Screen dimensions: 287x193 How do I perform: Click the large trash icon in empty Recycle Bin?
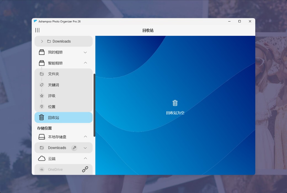pos(175,103)
